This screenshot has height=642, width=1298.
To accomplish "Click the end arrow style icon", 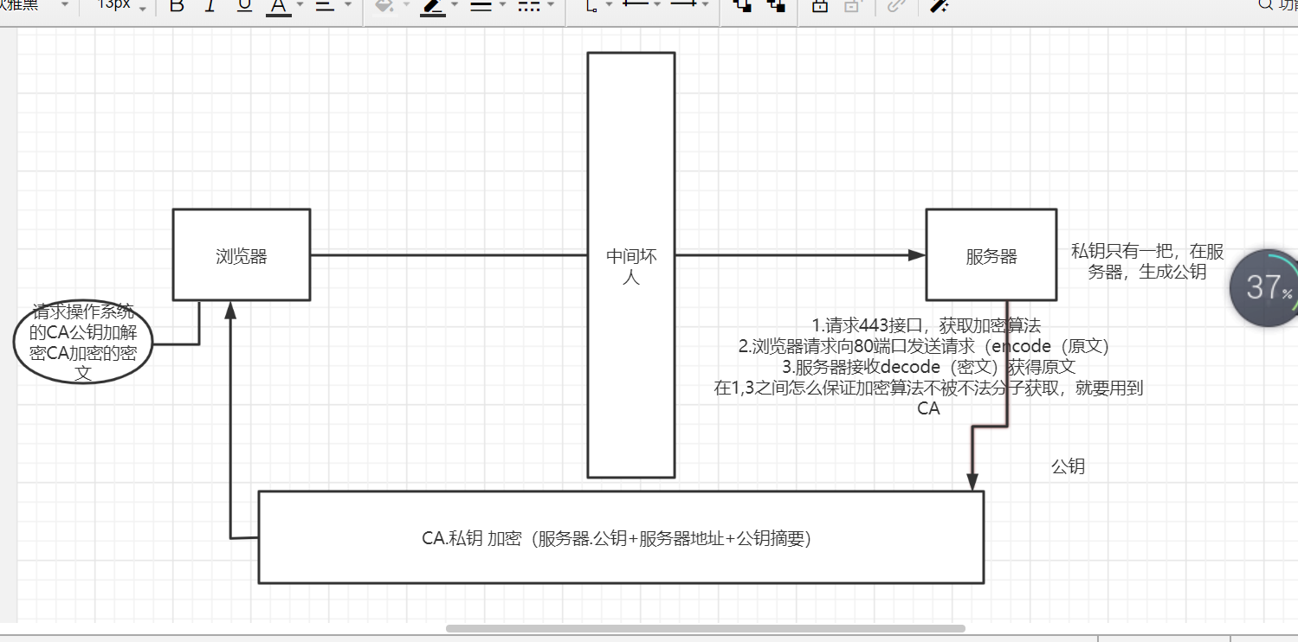I will (684, 5).
